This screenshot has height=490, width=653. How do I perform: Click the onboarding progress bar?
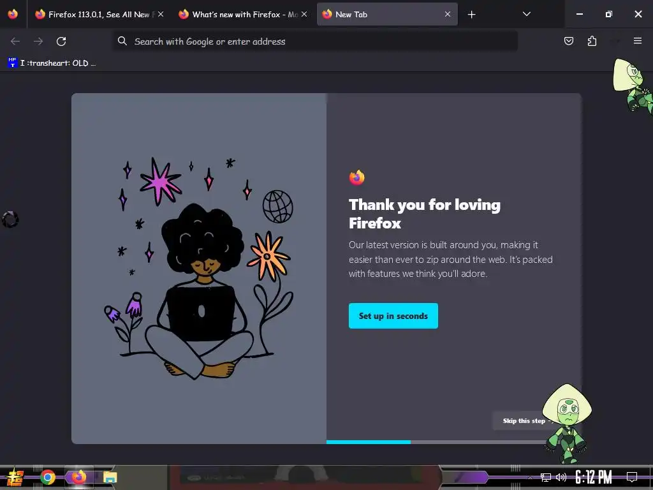(x=437, y=442)
